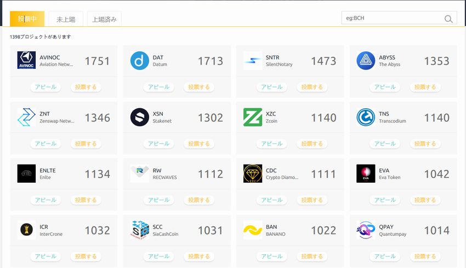Screen dimensions: 466x268
Task: Vote for SNTR SilentNotary
Action: click(x=312, y=87)
